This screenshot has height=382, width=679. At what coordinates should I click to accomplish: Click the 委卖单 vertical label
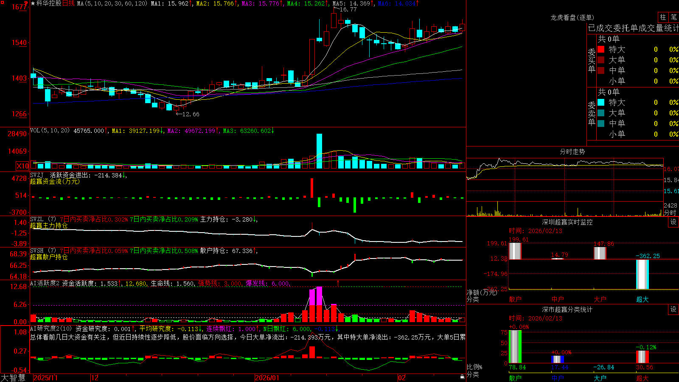(592, 113)
